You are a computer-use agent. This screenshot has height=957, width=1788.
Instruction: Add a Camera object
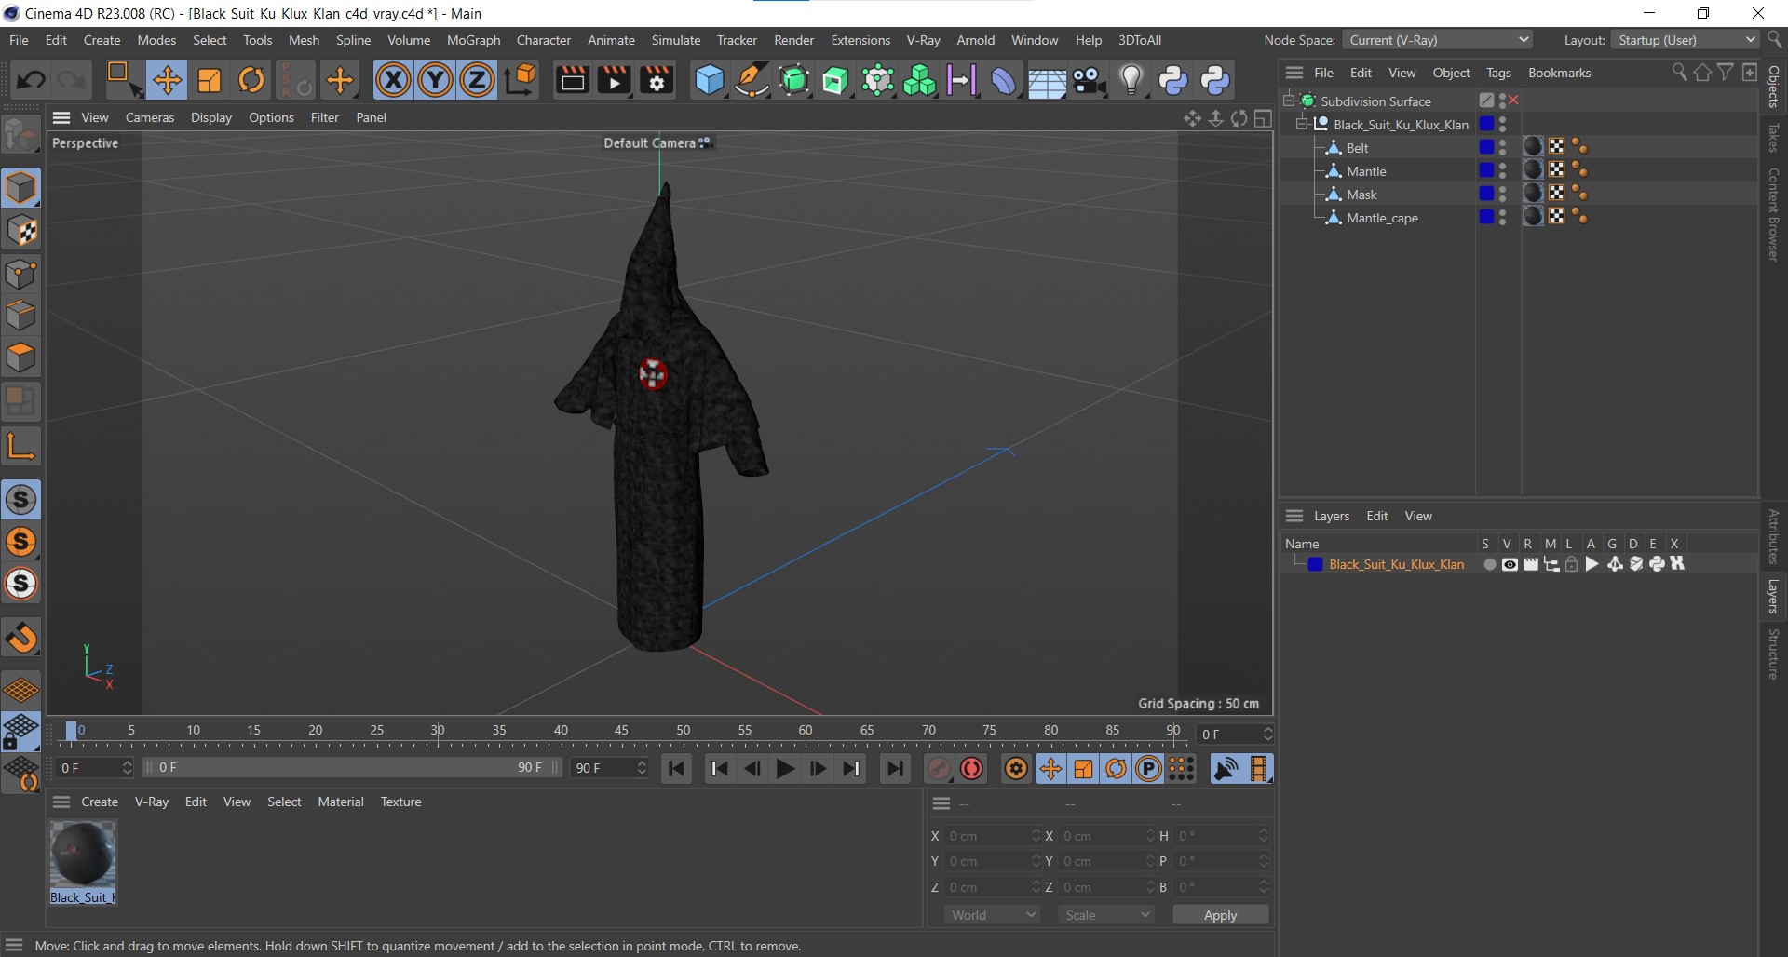click(x=1088, y=80)
